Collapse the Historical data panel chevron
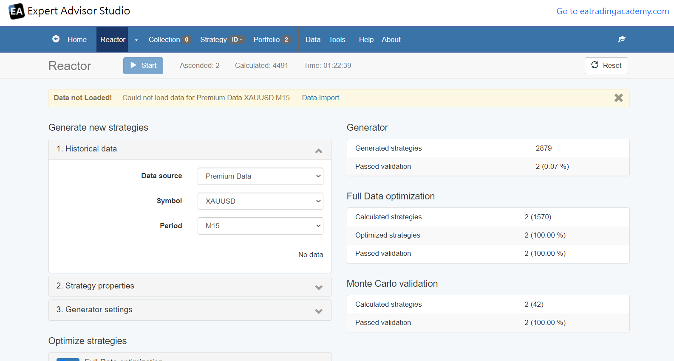Screen dimensions: 674x361 click(319, 151)
